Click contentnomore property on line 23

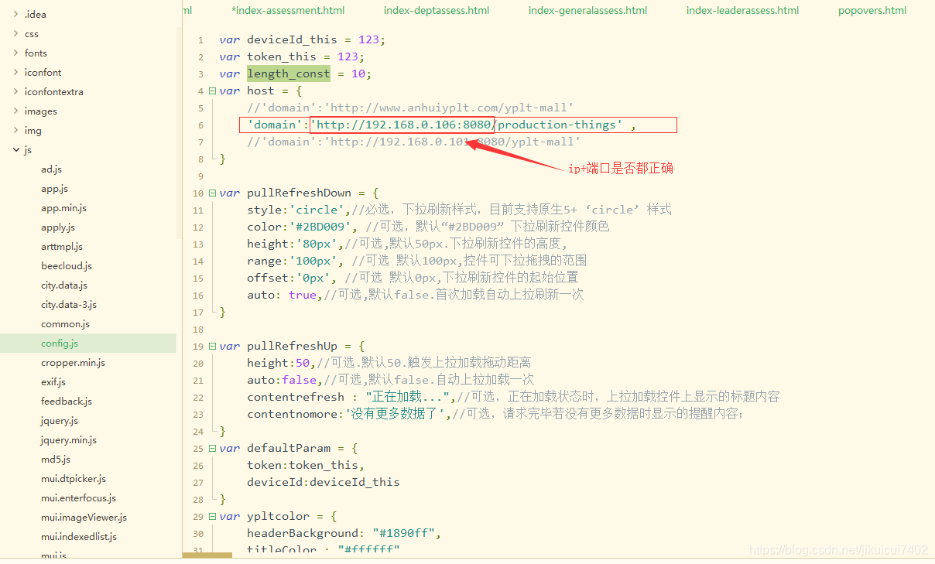(293, 415)
